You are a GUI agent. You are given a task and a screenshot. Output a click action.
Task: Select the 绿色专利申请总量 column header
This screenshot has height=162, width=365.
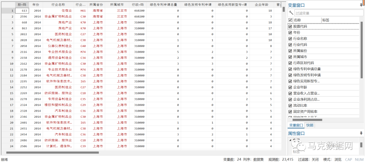point(164,4)
